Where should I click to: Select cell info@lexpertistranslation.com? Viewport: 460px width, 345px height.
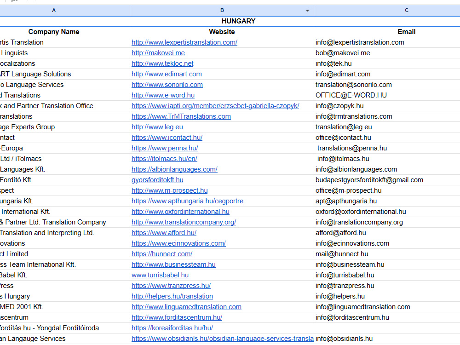387,42
